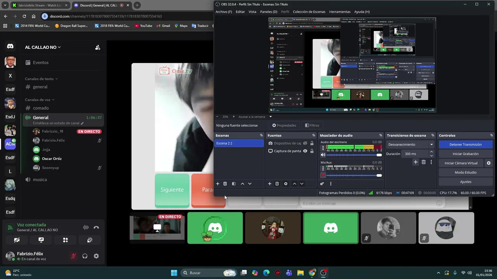Show hidden Dispositivo de captura source
The width and height of the screenshot is (497, 279).
[x=305, y=143]
